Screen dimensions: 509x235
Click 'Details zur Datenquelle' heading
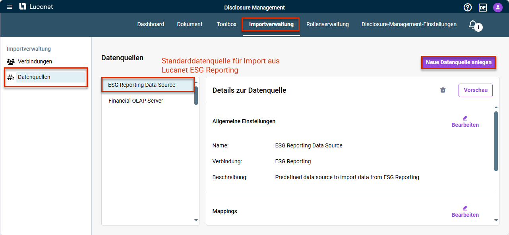(249, 90)
